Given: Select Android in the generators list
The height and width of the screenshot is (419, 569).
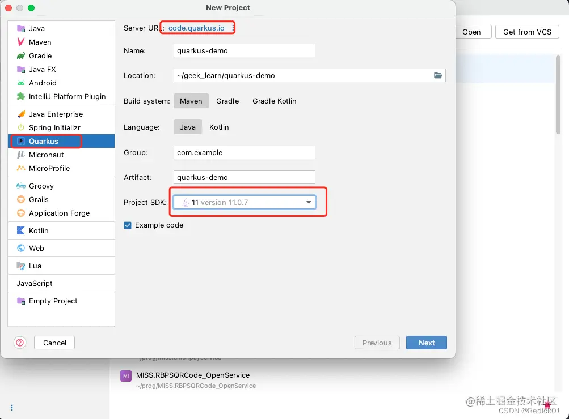Looking at the screenshot, I should click(61, 83).
